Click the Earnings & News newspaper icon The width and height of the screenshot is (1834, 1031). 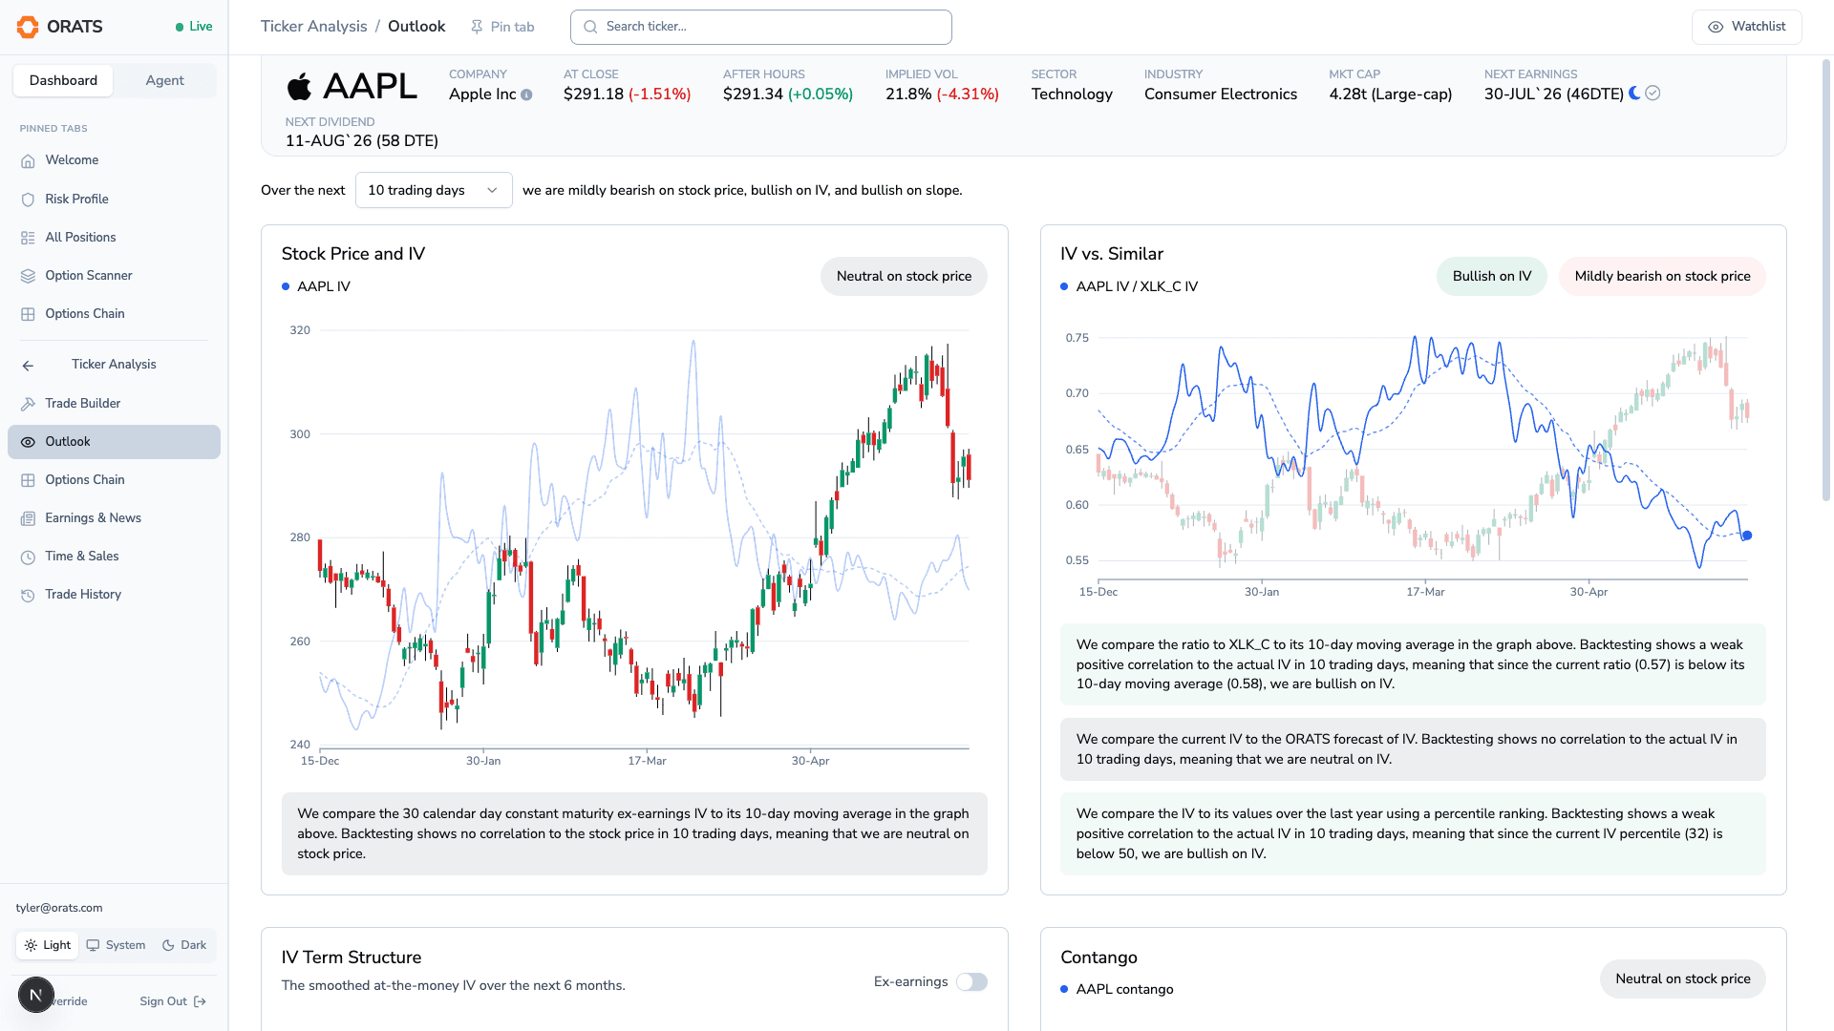tap(28, 518)
